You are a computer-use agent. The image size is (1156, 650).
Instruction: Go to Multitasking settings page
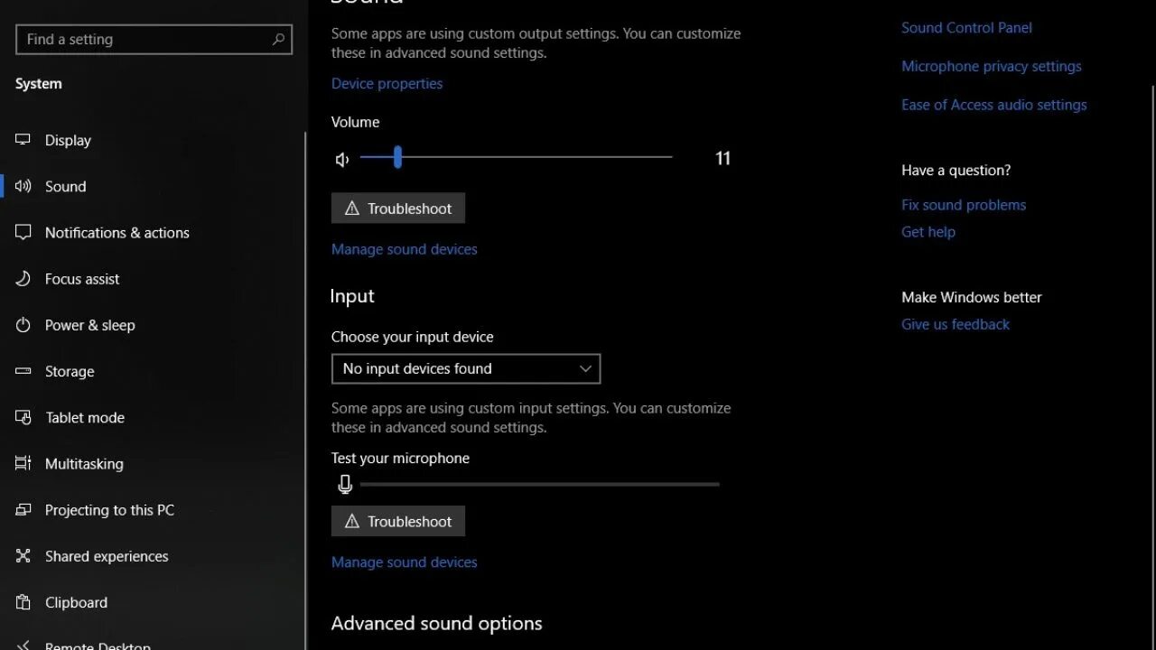coord(84,464)
